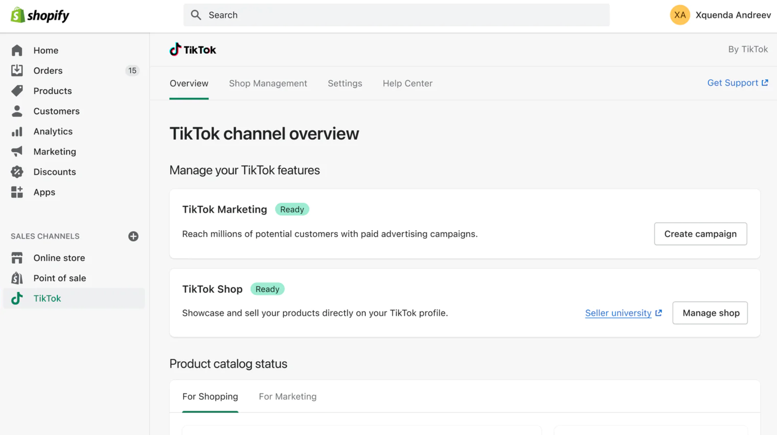This screenshot has width=777, height=435.
Task: Open Get Support external link
Action: (737, 82)
